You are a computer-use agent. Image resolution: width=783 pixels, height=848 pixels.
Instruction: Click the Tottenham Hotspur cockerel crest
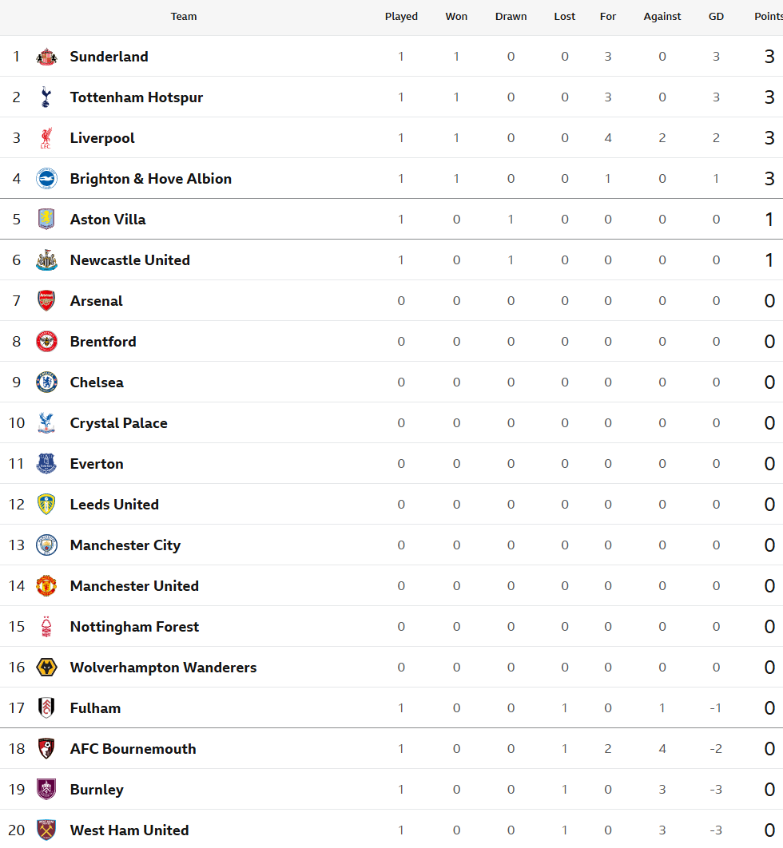point(46,97)
